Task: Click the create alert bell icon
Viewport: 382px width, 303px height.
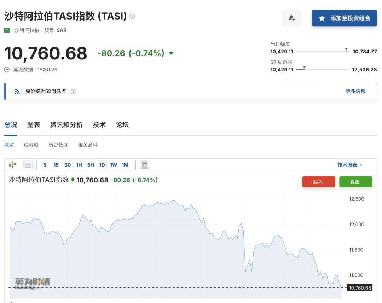Action: coord(292,18)
